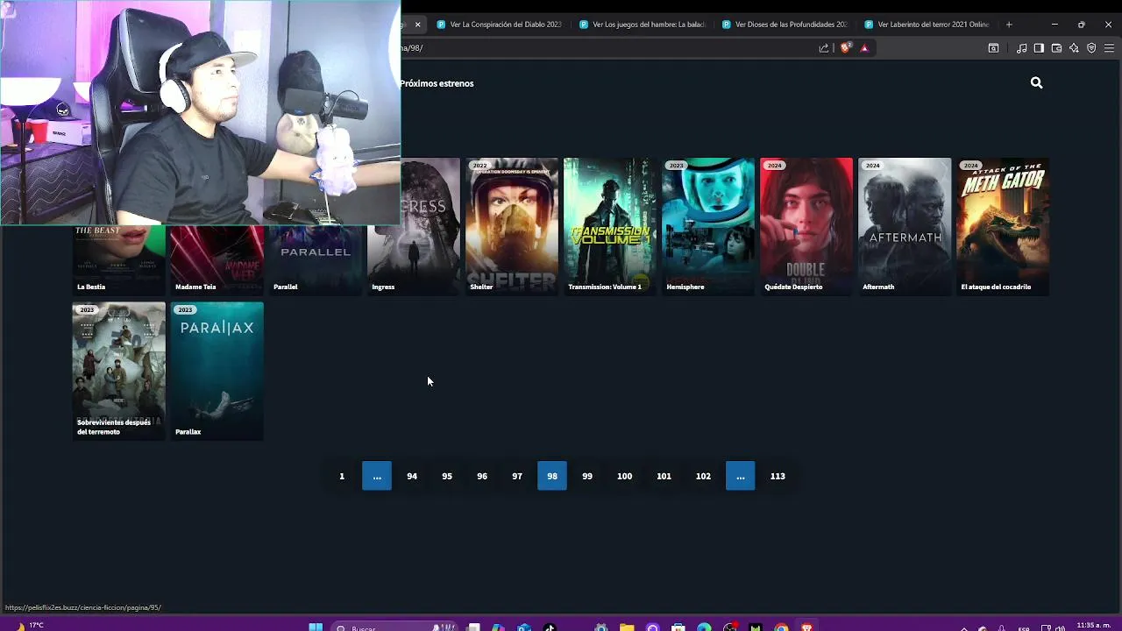
Task: Click the 2022 year badge on Shelter
Action: tap(479, 166)
